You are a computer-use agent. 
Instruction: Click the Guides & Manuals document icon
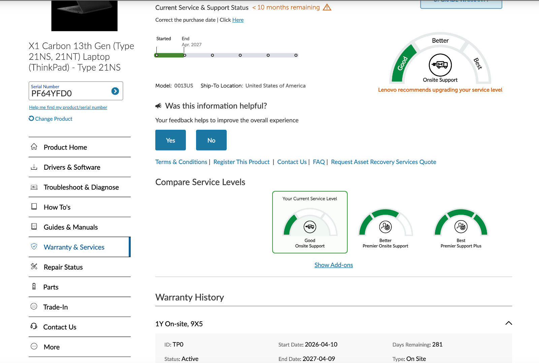coord(34,227)
